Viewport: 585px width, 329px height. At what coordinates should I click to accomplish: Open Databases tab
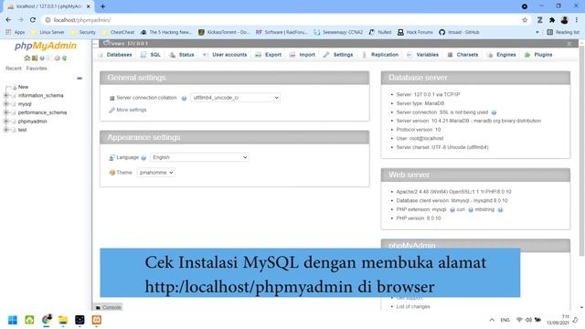[x=115, y=55]
